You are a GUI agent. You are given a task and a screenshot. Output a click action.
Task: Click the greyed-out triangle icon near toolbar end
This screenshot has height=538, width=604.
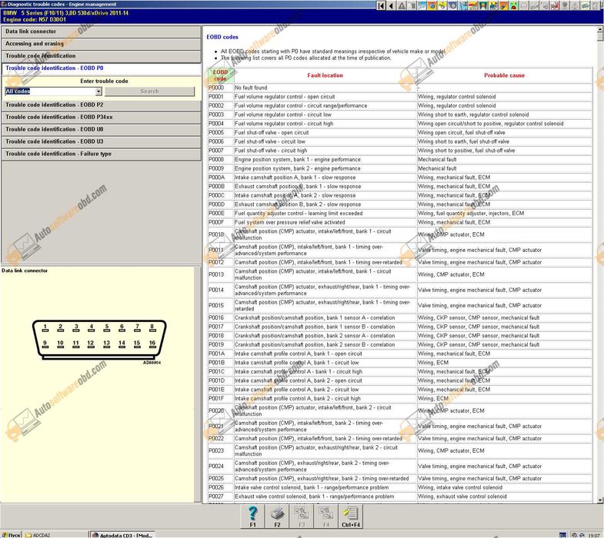coord(574,6)
